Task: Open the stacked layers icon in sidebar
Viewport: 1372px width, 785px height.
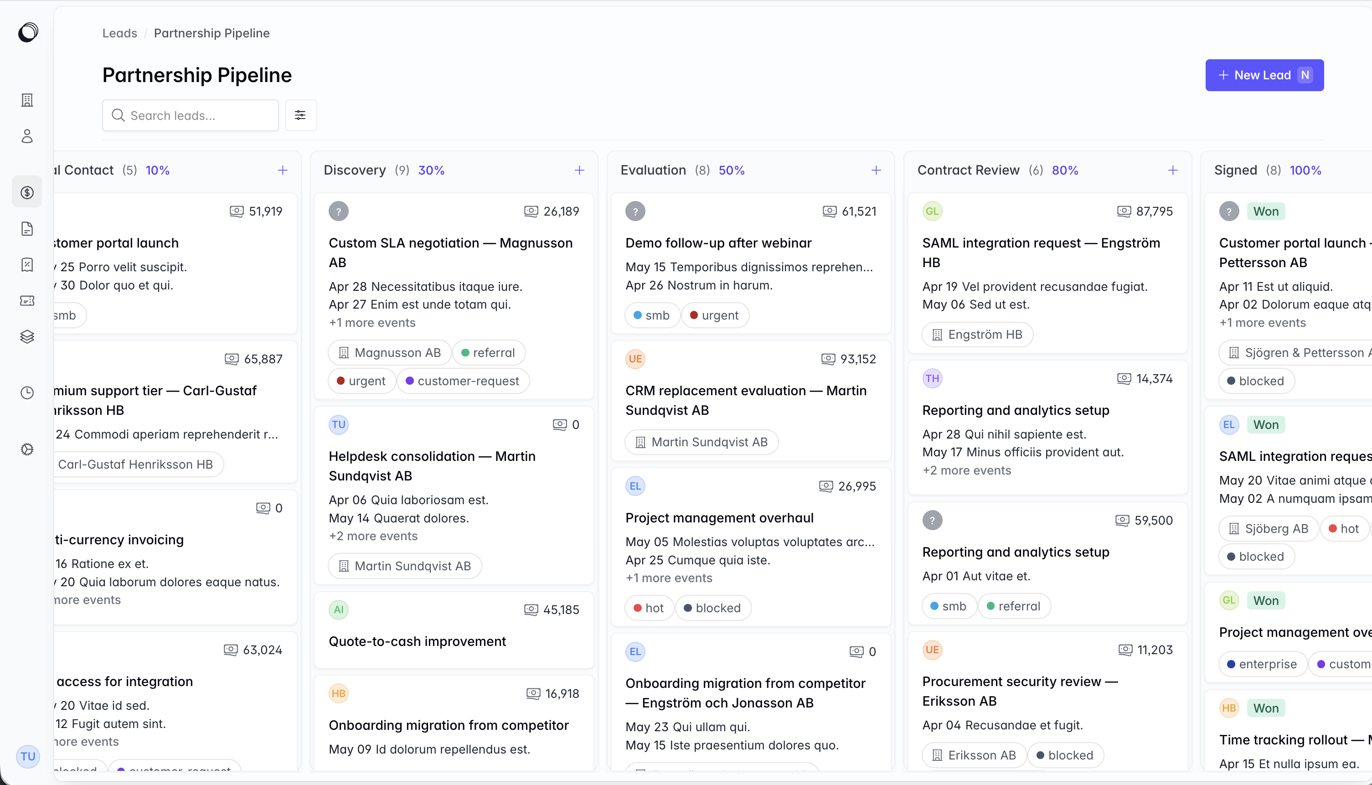Action: [27, 337]
